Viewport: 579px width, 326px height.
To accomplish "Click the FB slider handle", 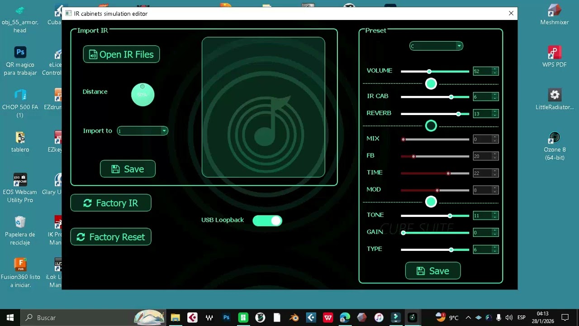I will pyautogui.click(x=413, y=156).
